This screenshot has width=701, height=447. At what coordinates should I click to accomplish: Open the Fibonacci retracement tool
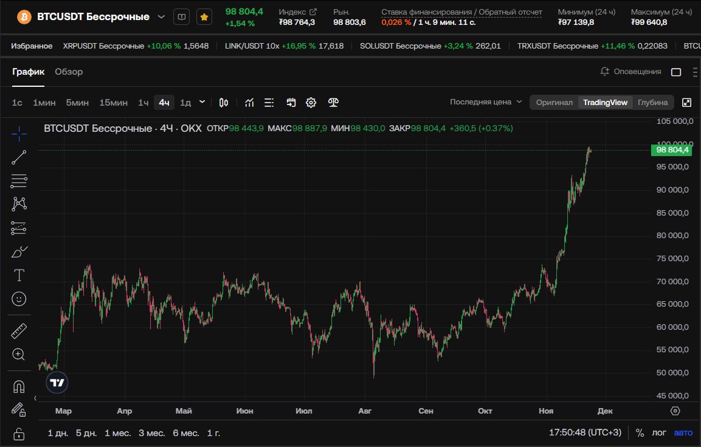point(19,181)
